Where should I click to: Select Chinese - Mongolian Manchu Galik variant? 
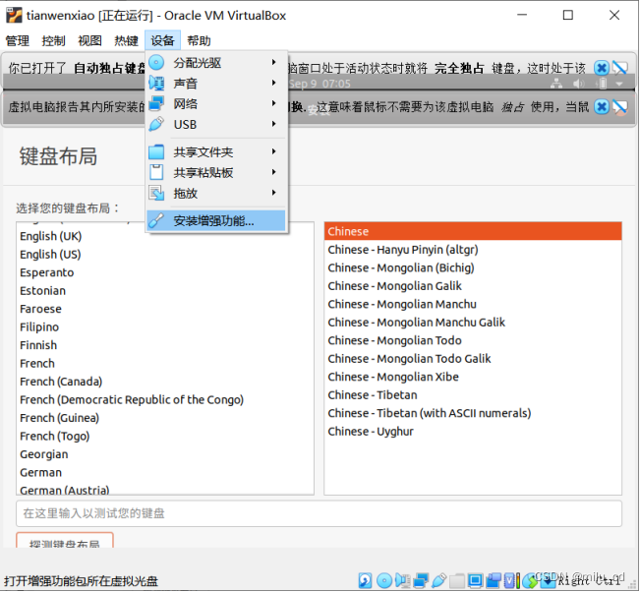pos(416,323)
